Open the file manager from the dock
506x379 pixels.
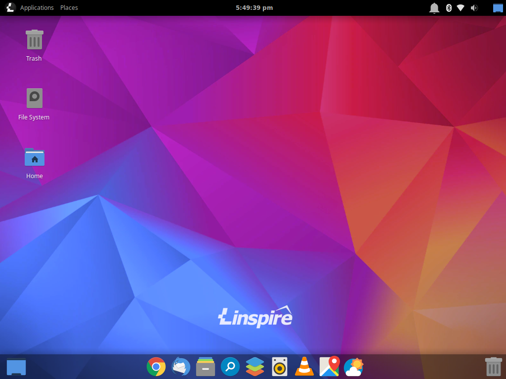pos(206,367)
